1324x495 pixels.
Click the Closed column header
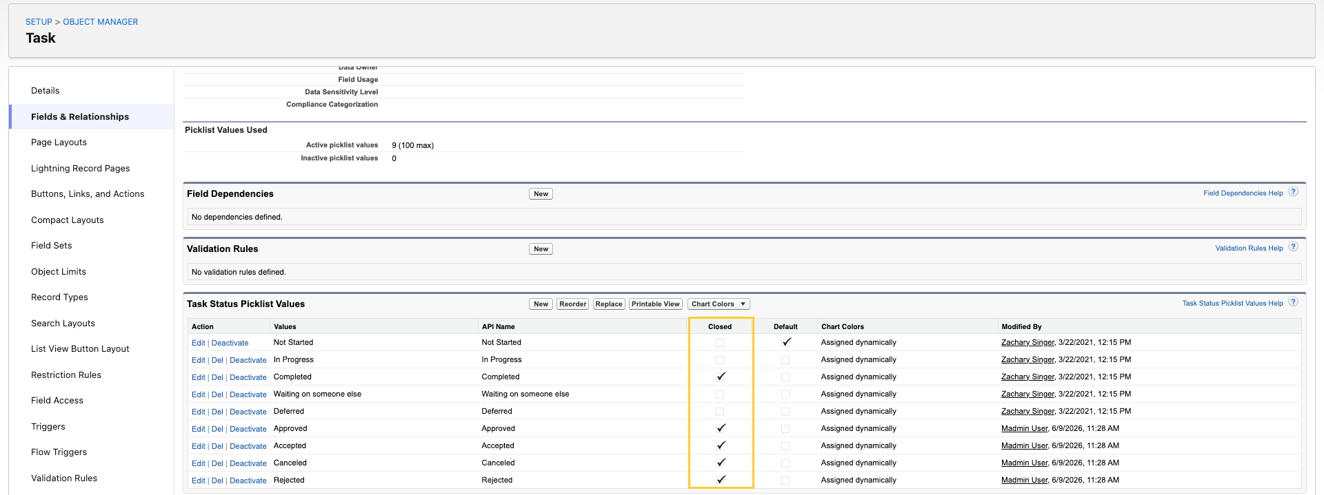pos(720,327)
